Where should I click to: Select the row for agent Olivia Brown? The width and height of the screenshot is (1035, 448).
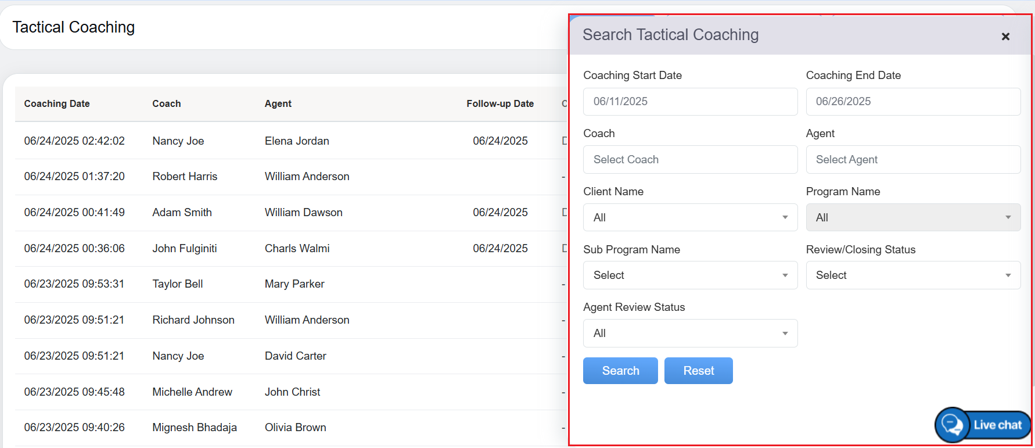point(295,428)
